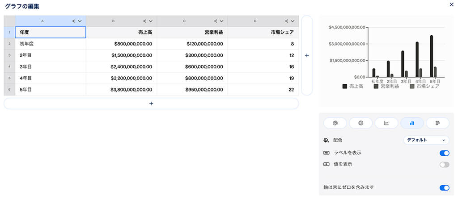
Task: Select the line chart type icon
Action: [x=386, y=123]
